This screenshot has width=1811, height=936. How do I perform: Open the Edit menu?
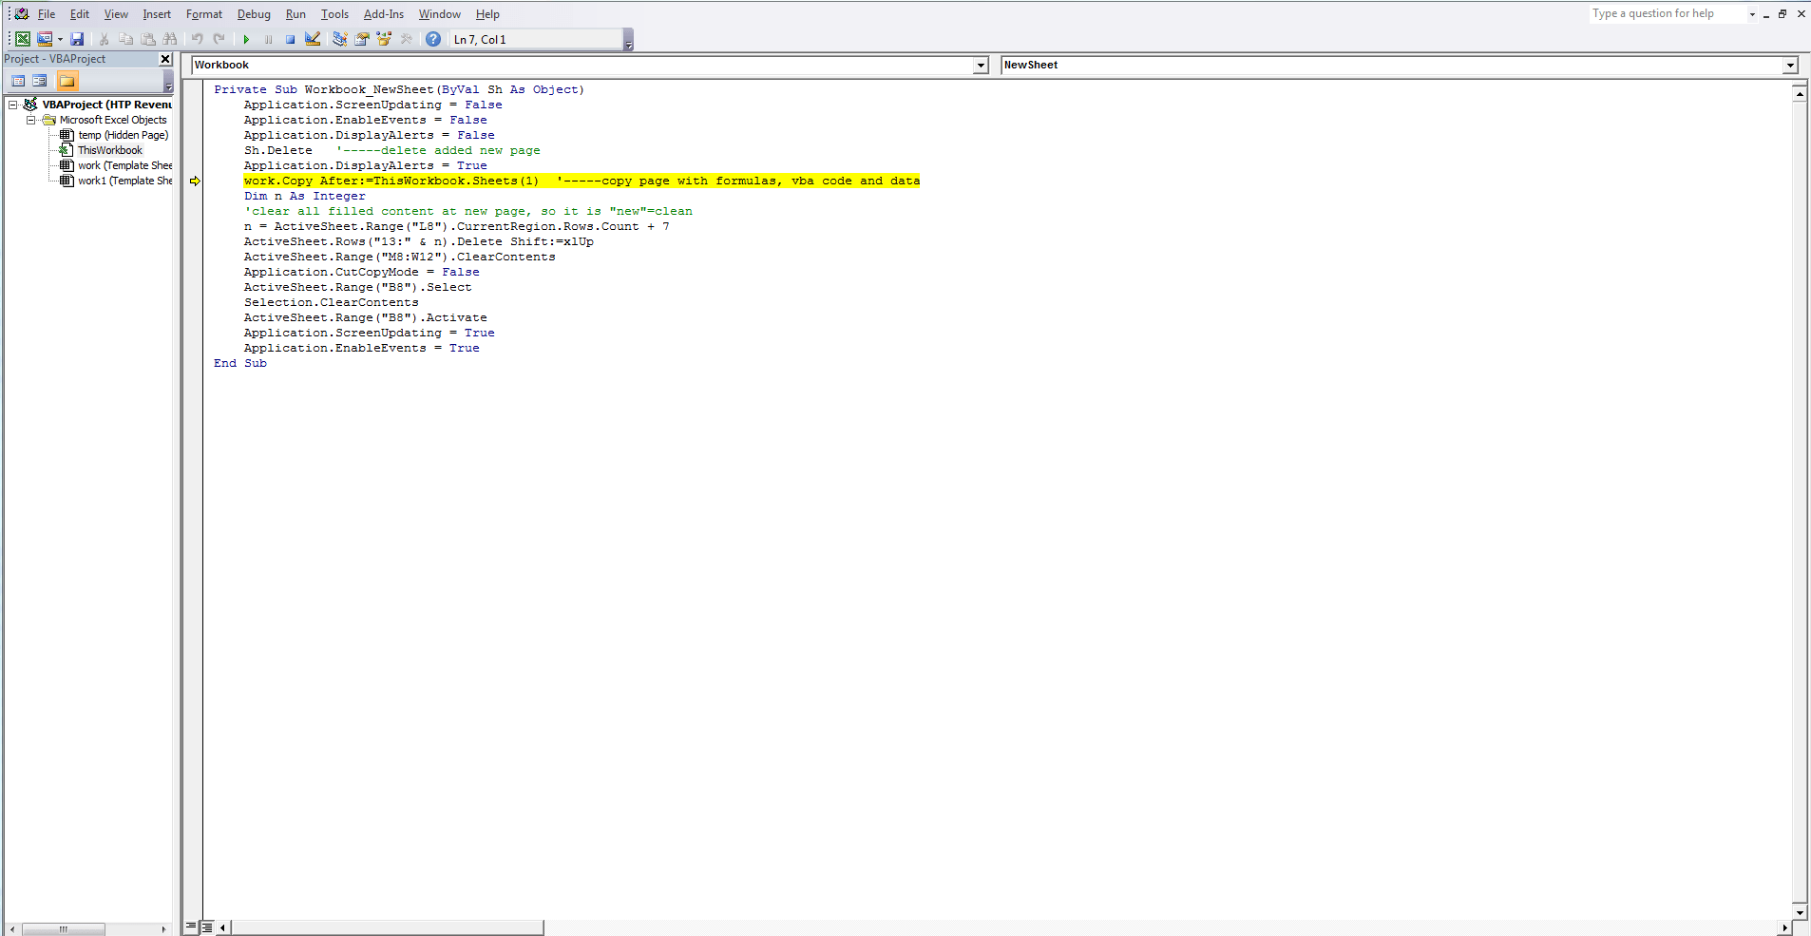coord(80,14)
